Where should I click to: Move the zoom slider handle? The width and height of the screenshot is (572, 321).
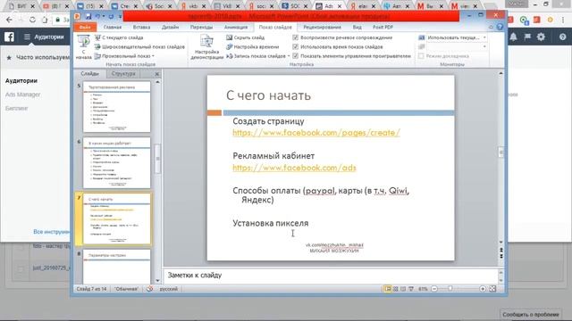450,289
